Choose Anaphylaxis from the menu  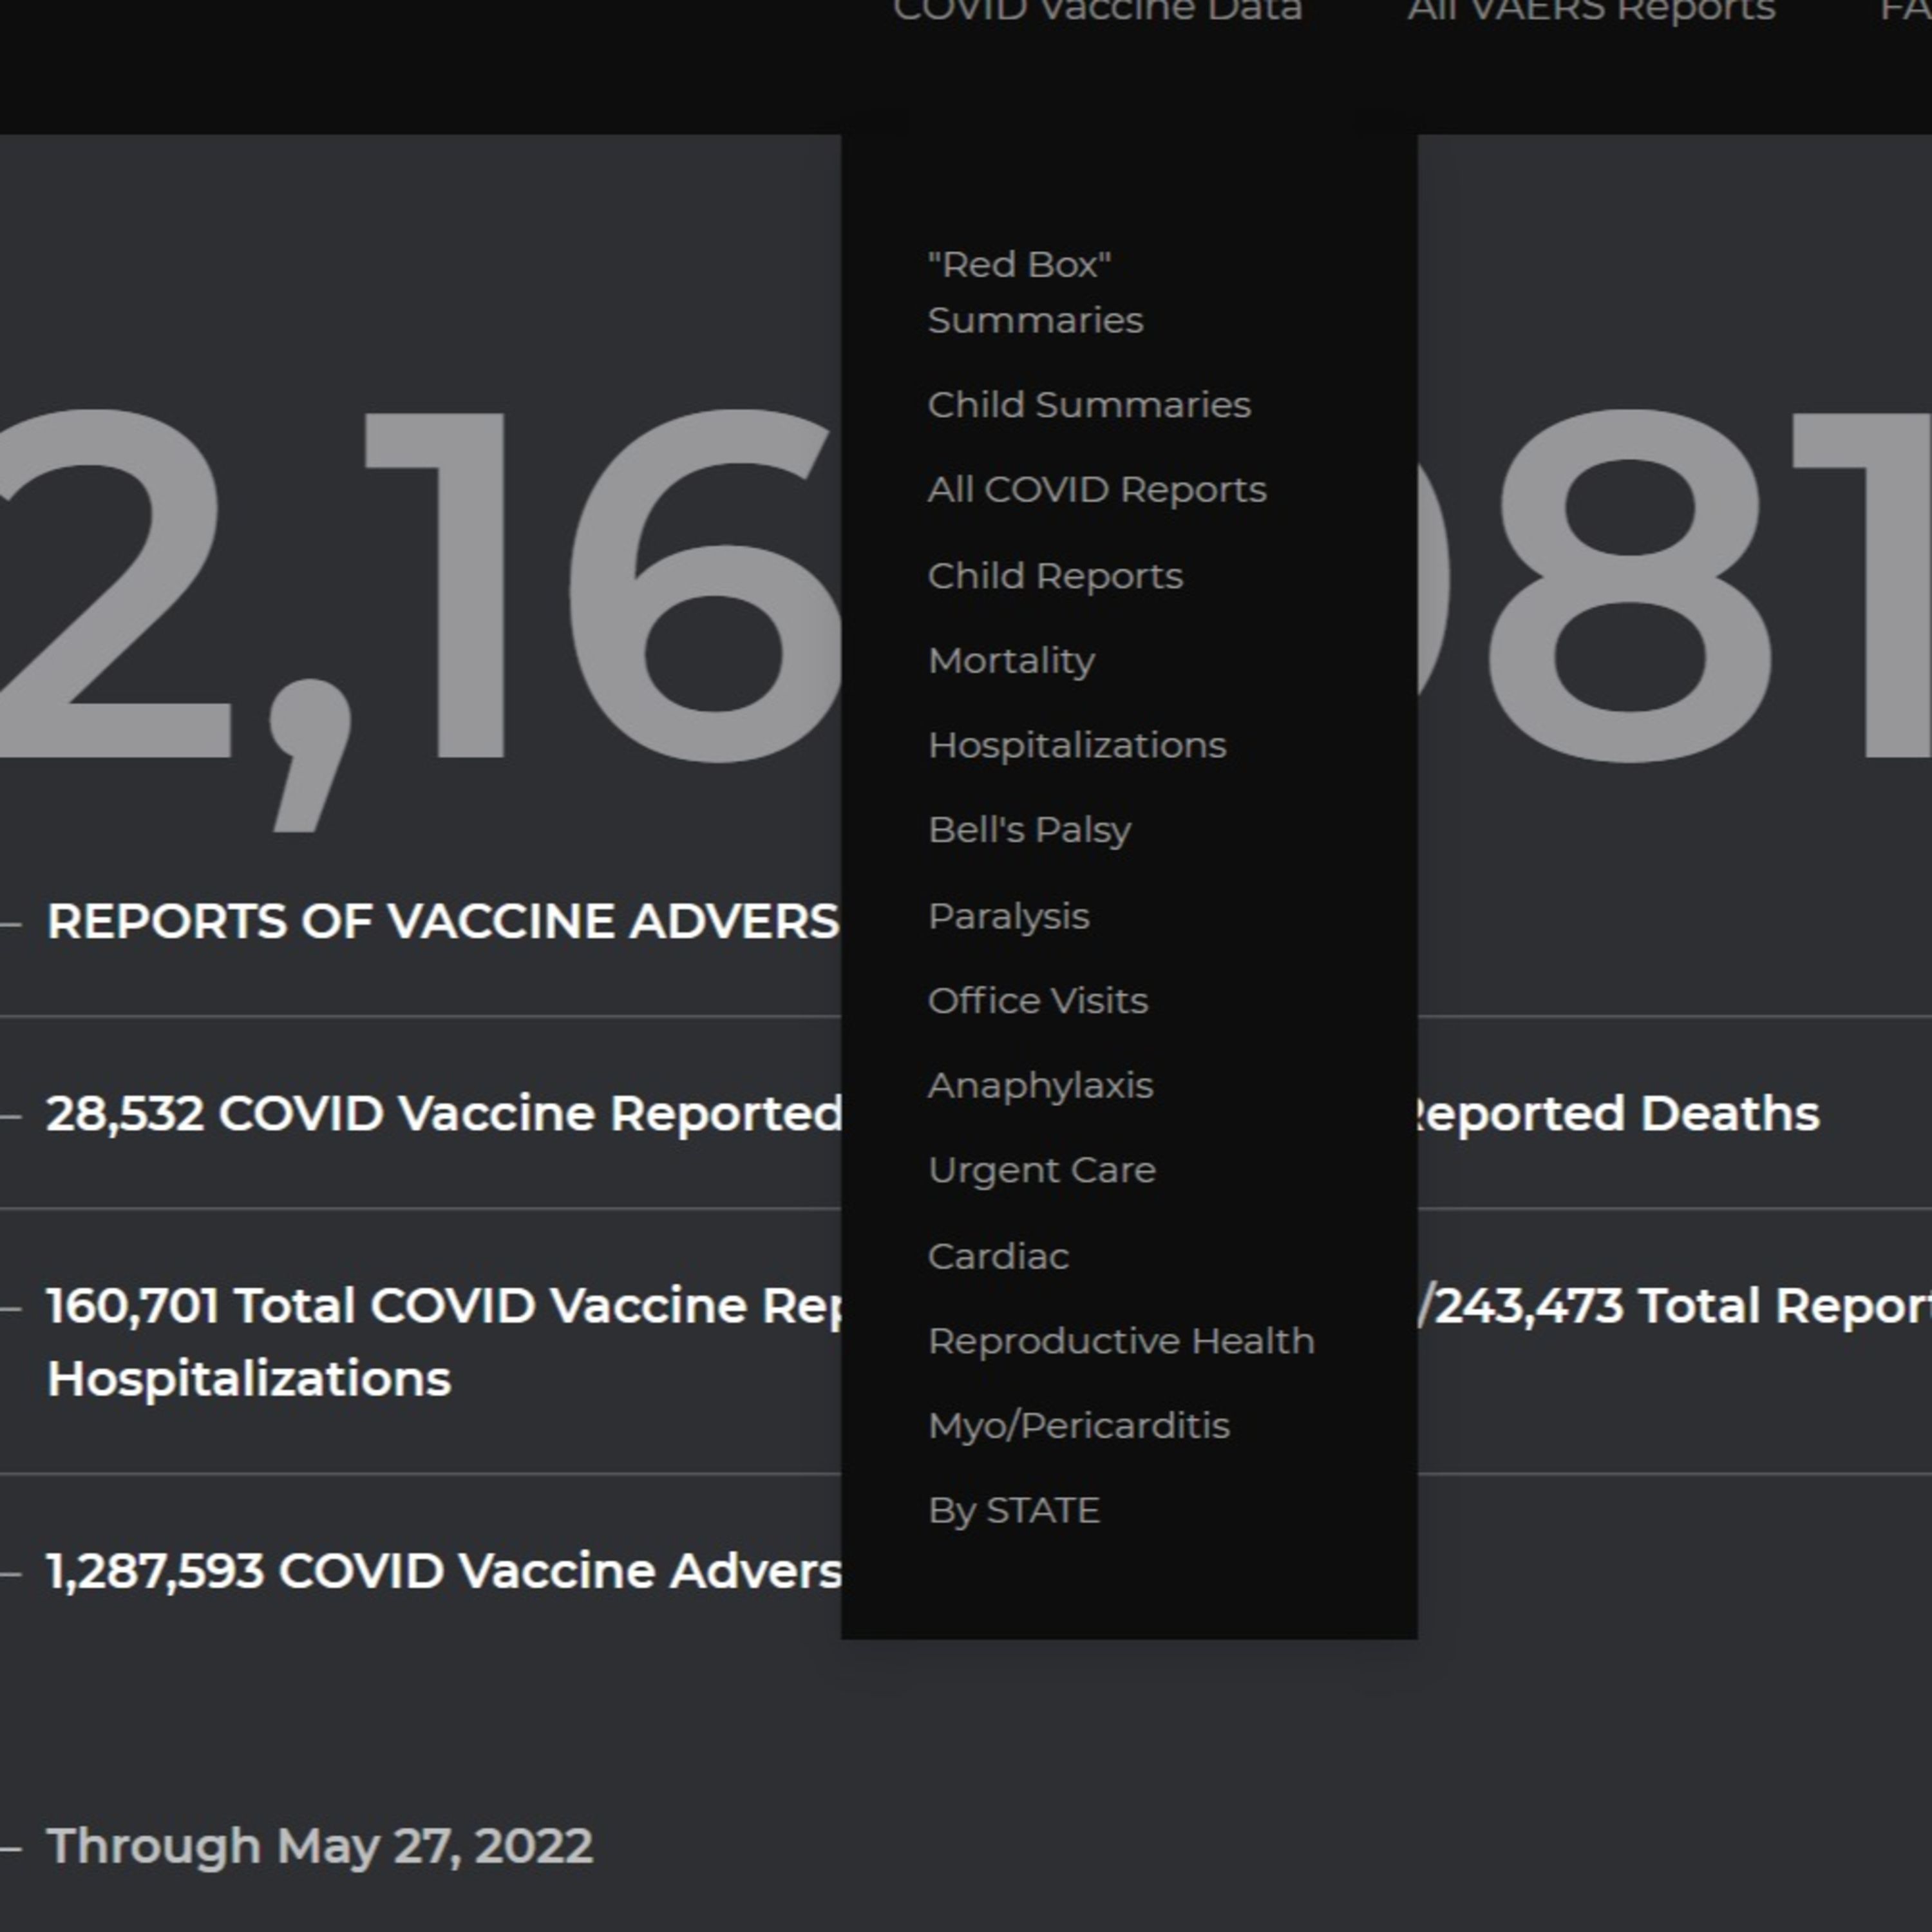pyautogui.click(x=1040, y=1086)
